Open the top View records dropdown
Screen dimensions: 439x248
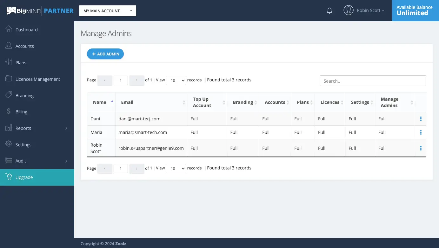pos(176,80)
